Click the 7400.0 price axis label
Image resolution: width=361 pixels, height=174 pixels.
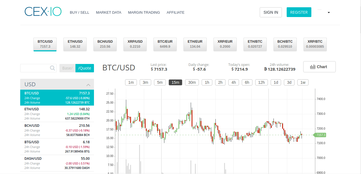[x=321, y=99]
